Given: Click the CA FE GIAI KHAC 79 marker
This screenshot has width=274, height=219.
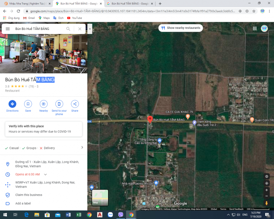Looking at the screenshot, I should click(x=188, y=116).
